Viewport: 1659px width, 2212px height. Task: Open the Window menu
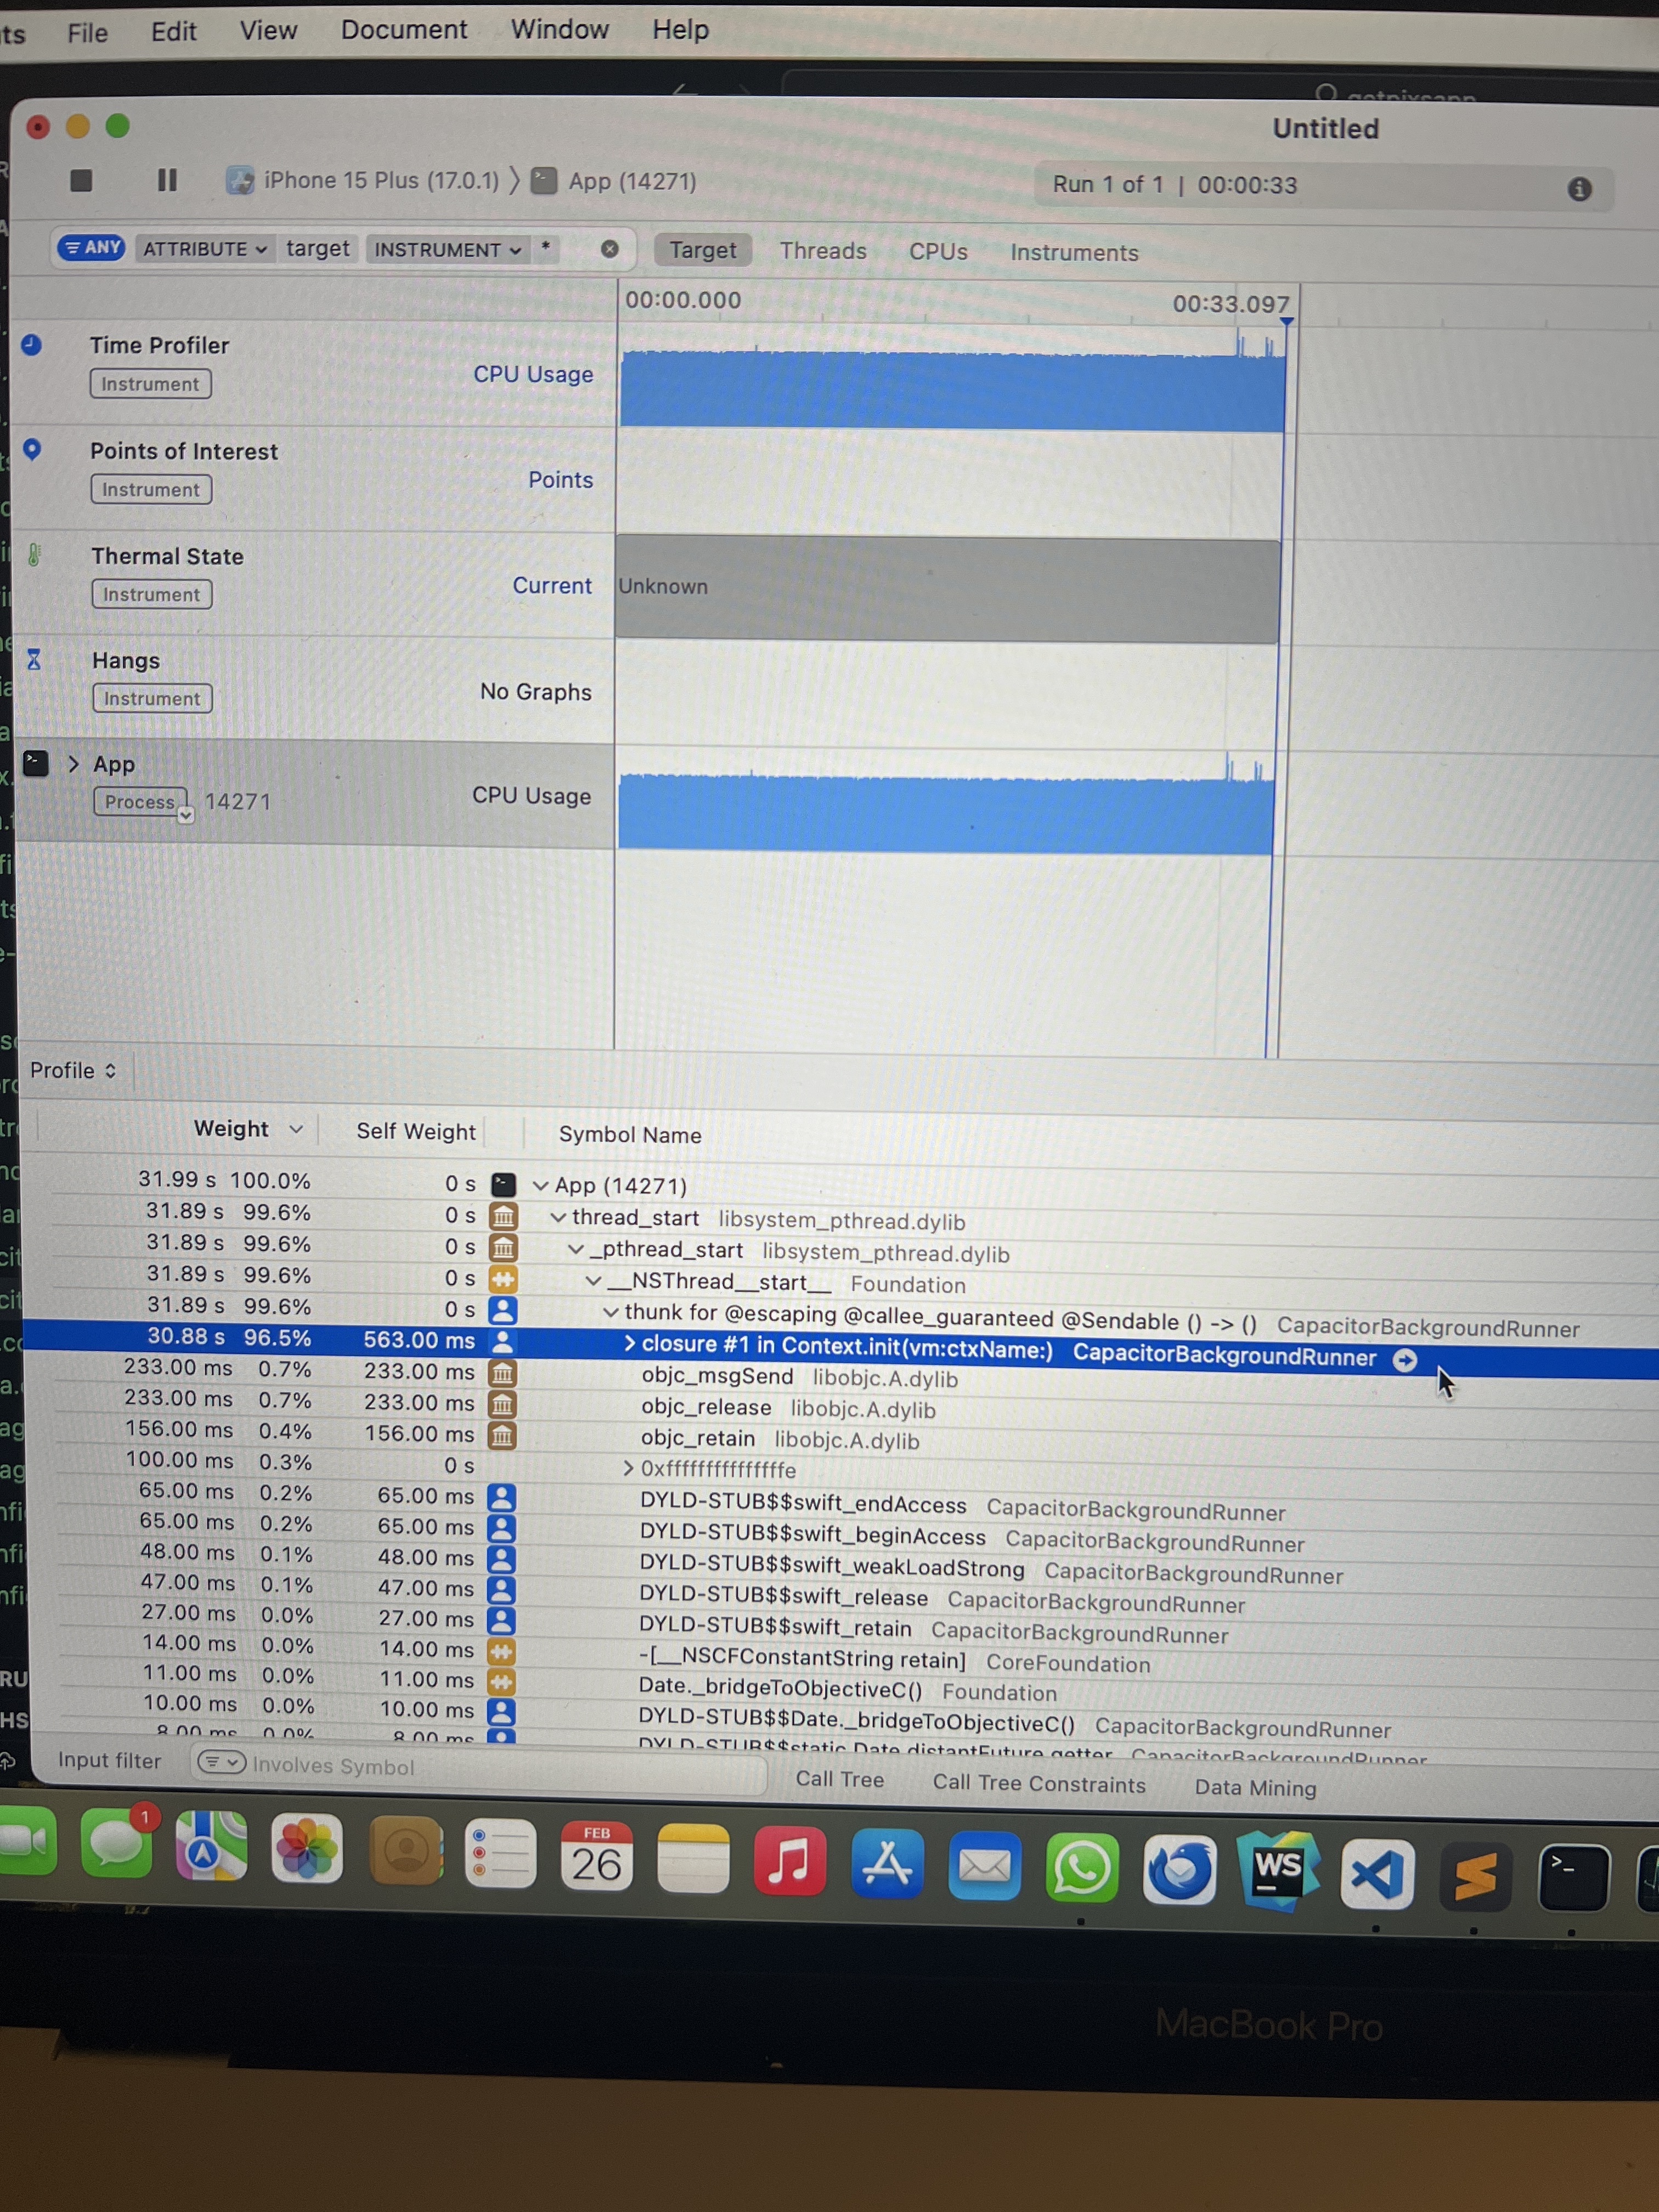(x=559, y=29)
